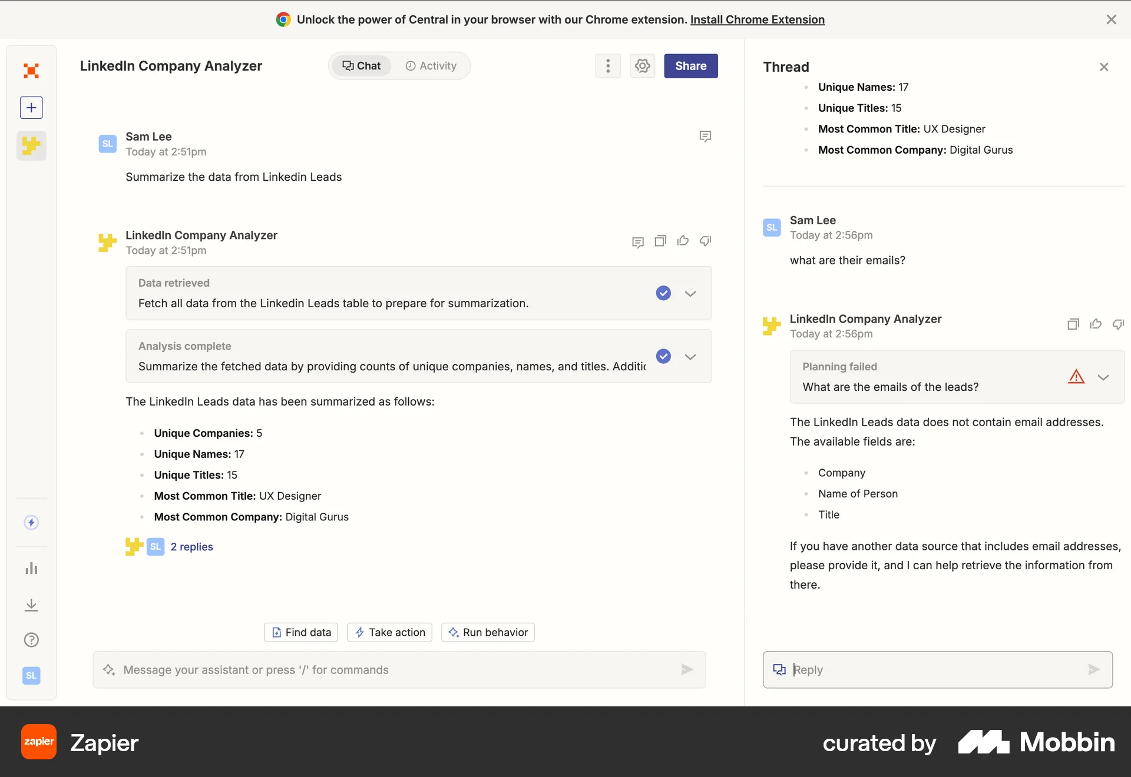The width and height of the screenshot is (1131, 777).
Task: Click the download icon in the sidebar
Action: tap(31, 605)
